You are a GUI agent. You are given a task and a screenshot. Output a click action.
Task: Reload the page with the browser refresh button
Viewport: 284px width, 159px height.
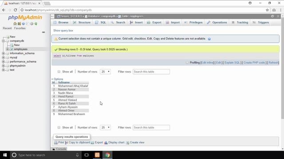click(16, 10)
